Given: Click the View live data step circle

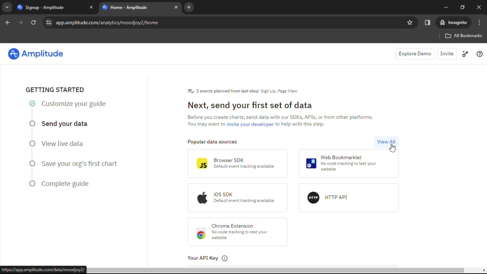Looking at the screenshot, I should click(32, 144).
